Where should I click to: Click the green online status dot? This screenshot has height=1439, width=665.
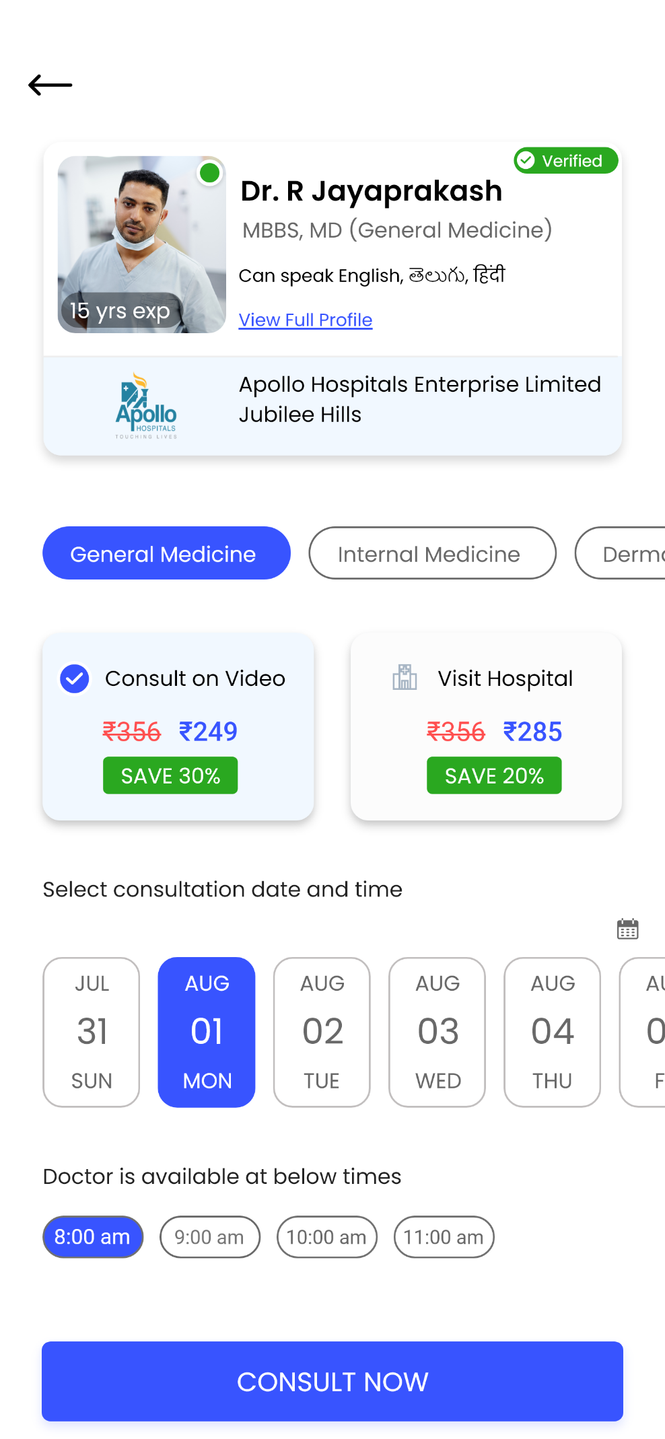[210, 173]
